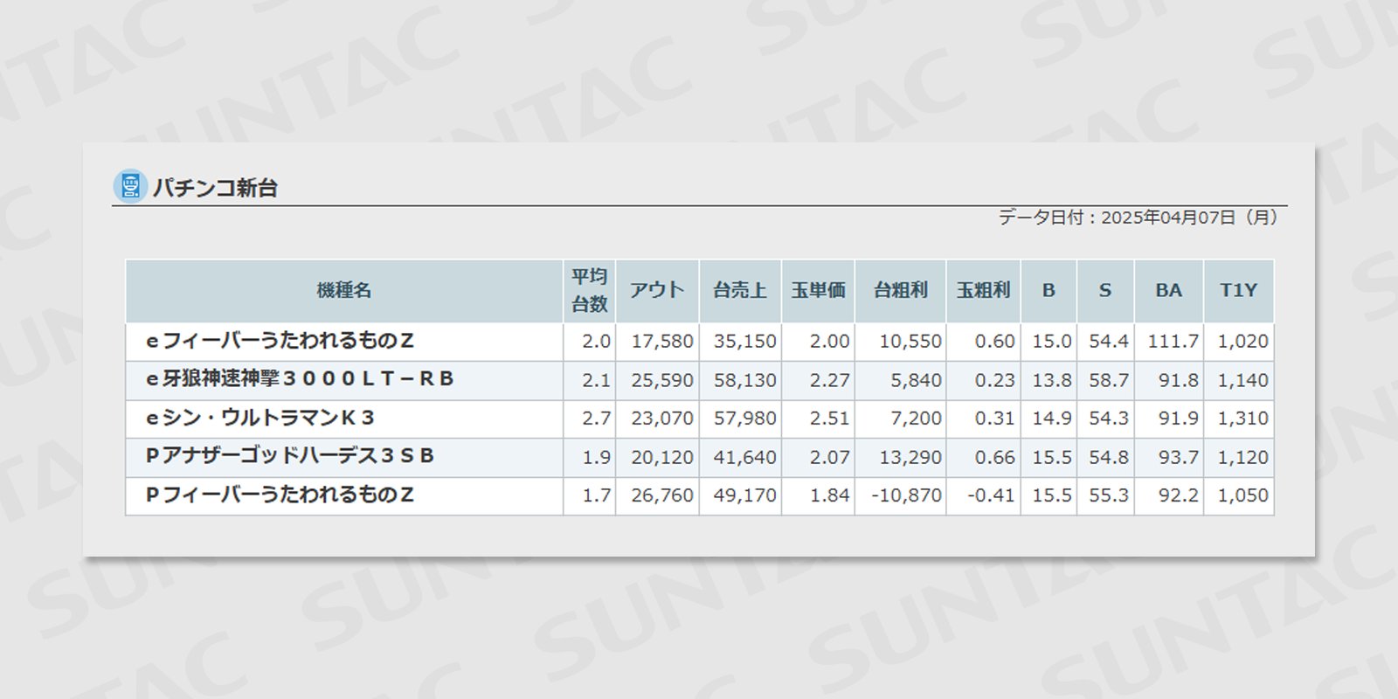Click row eシン・ウルトラマンK3
This screenshot has width=1398, height=699.
[700, 419]
